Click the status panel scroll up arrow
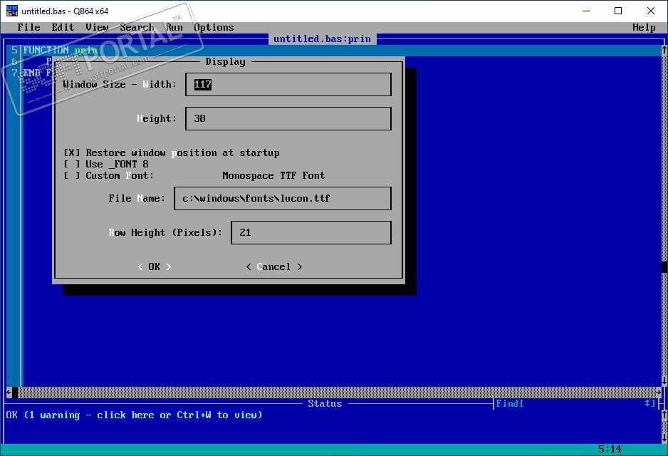This screenshot has height=456, width=668. point(664,414)
